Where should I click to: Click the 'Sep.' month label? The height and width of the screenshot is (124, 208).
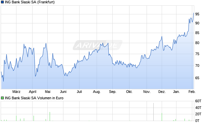coord(113,92)
